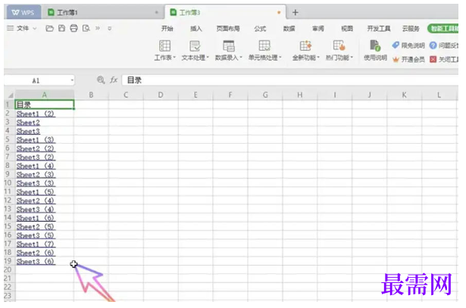Follow the Sheet2 (3) link

coord(36,174)
